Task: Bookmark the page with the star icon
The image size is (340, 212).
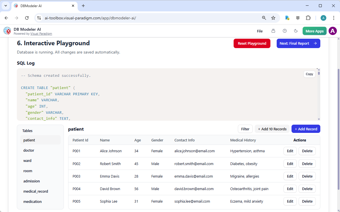Action: pyautogui.click(x=273, y=18)
